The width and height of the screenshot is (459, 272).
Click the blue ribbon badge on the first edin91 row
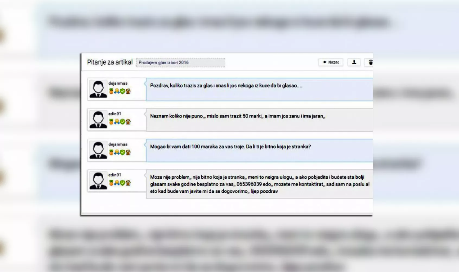(x=117, y=122)
